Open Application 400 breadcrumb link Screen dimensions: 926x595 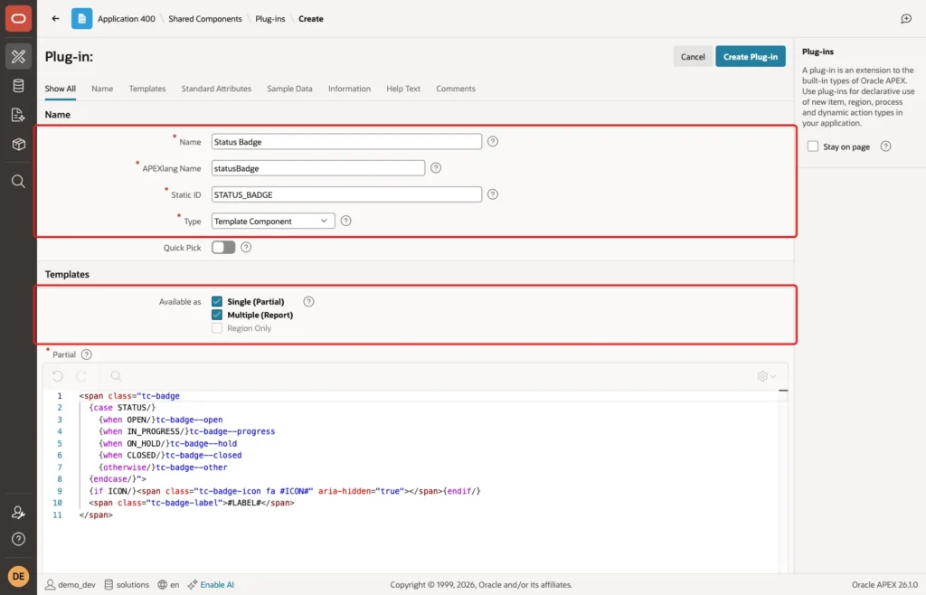click(127, 19)
